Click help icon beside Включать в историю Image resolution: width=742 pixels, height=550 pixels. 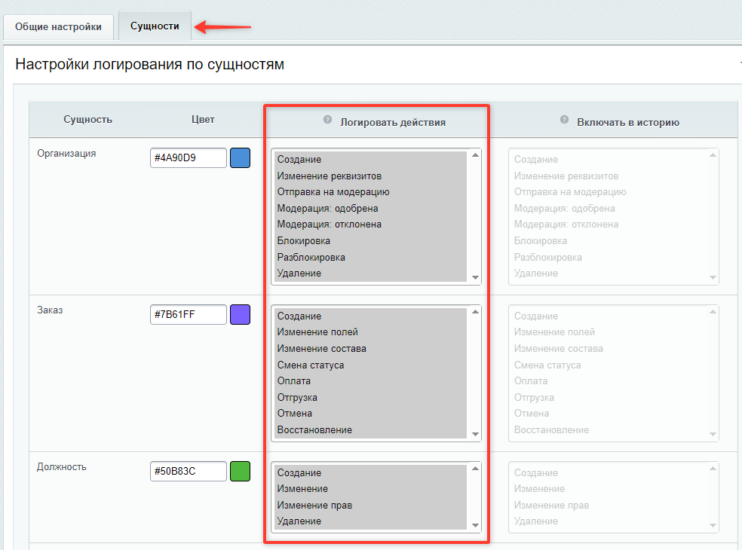point(564,120)
